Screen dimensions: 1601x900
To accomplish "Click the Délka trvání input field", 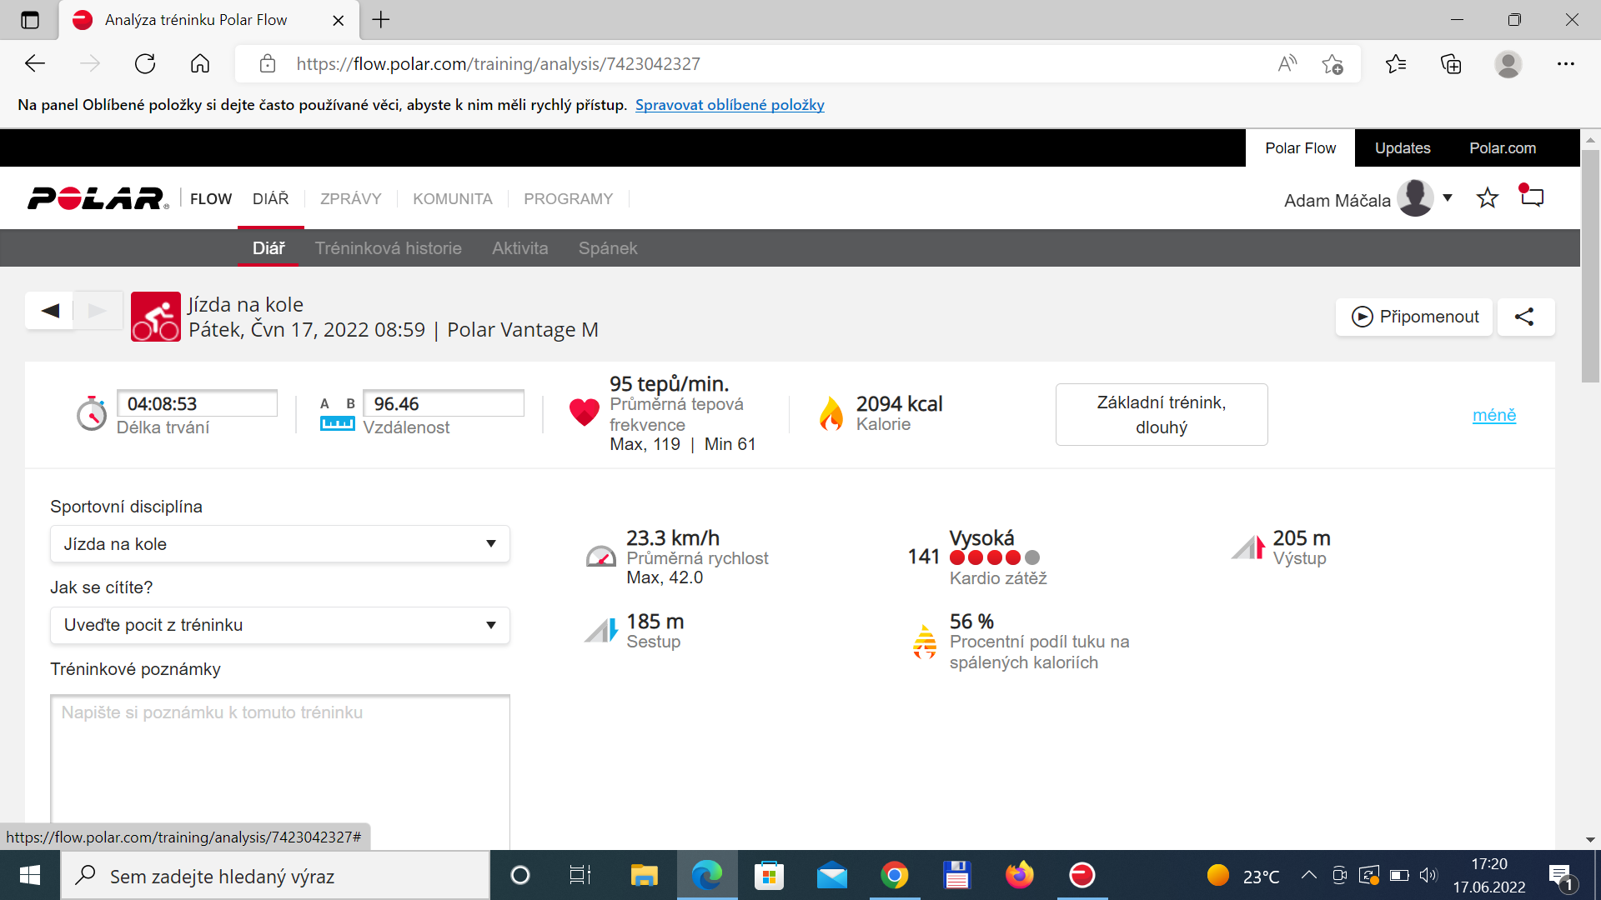I will pos(197,403).
